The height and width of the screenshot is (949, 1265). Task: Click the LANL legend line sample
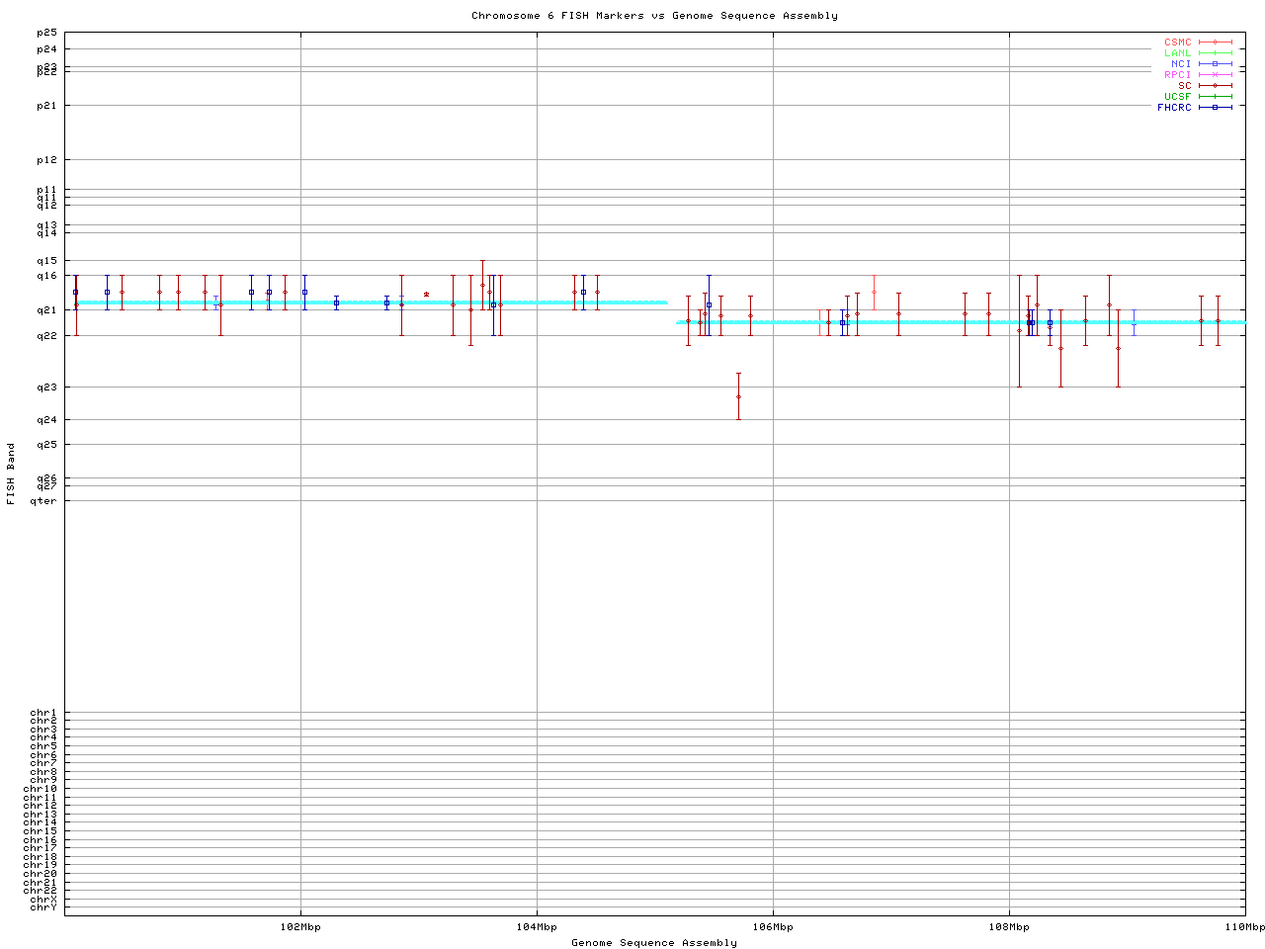tap(1215, 53)
